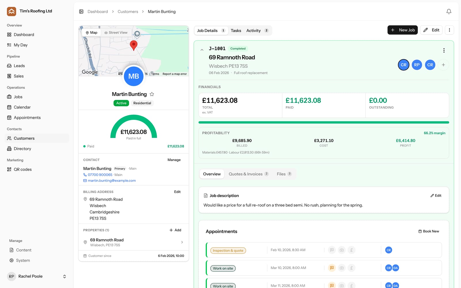
Task: Open Content under Manage
Action: click(x=37, y=250)
